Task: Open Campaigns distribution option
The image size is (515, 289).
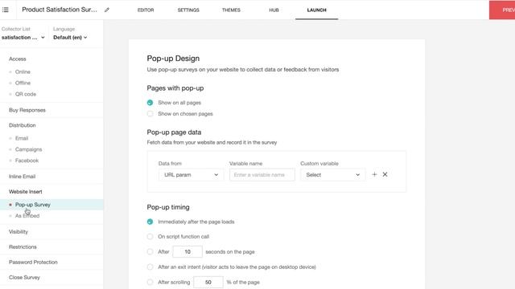Action: pyautogui.click(x=29, y=149)
